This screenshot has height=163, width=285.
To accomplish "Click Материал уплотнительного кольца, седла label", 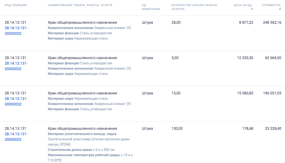I will (x=82, y=134).
